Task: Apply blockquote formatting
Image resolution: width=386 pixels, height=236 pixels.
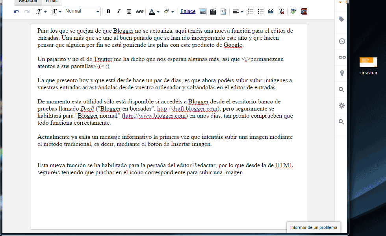Action: pos(271,11)
